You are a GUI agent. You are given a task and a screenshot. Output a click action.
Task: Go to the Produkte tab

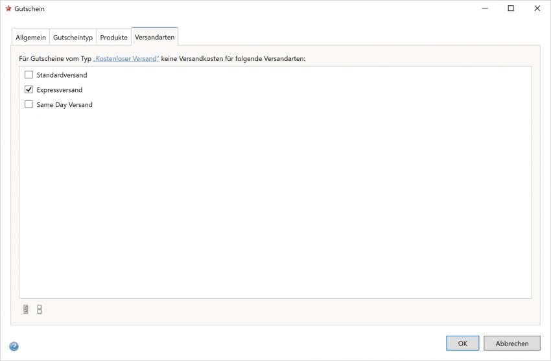tap(113, 38)
